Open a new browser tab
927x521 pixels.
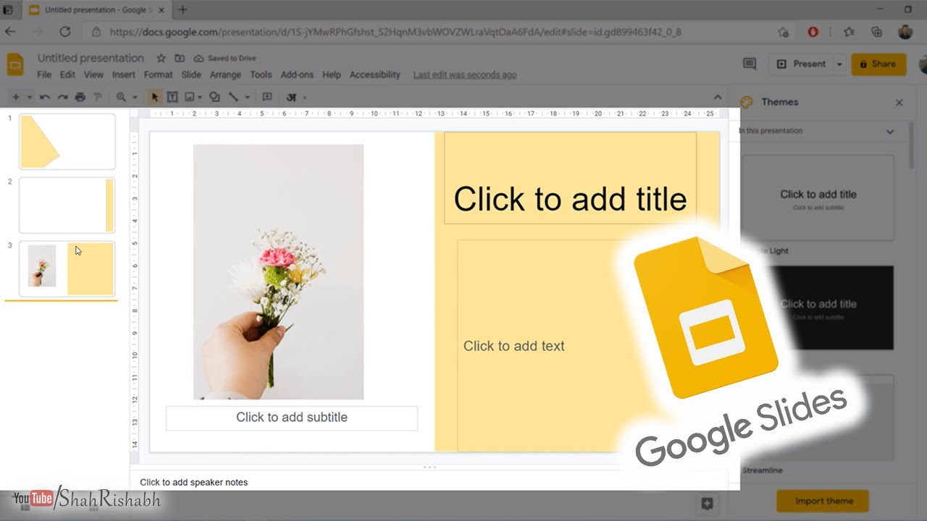click(x=183, y=10)
